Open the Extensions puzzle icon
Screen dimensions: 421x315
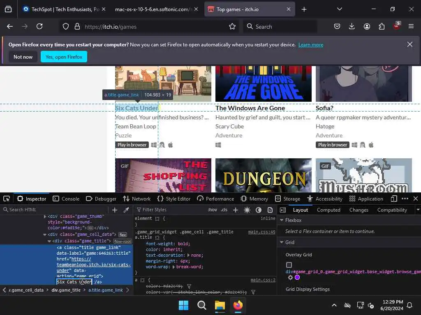coord(382,26)
